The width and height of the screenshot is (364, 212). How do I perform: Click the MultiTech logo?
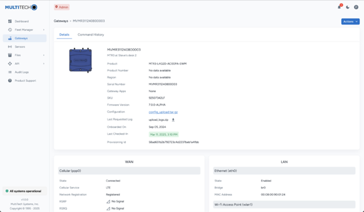[x=21, y=8]
